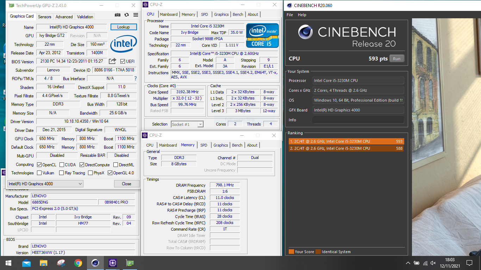
Task: Open the Socket #1 selection dropdown
Action: (x=187, y=124)
